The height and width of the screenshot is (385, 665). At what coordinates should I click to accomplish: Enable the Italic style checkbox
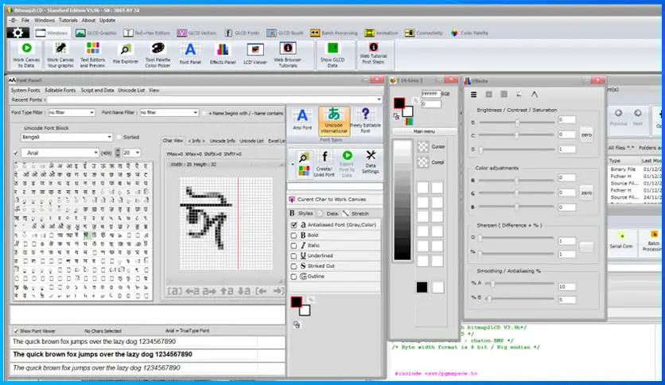294,246
